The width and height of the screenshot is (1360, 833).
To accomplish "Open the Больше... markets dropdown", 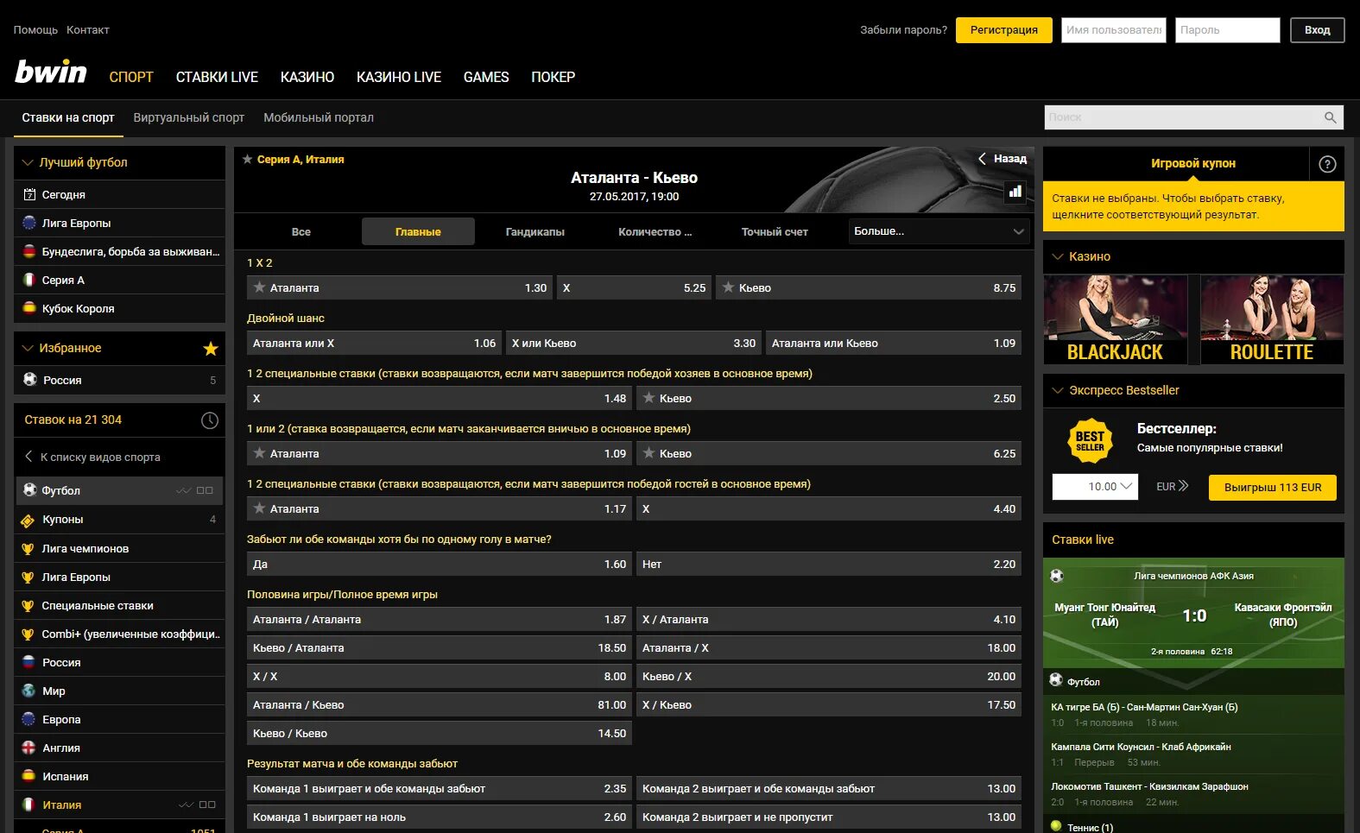I will click(x=939, y=231).
